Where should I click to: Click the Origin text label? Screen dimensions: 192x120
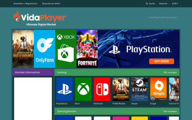coord(153,103)
